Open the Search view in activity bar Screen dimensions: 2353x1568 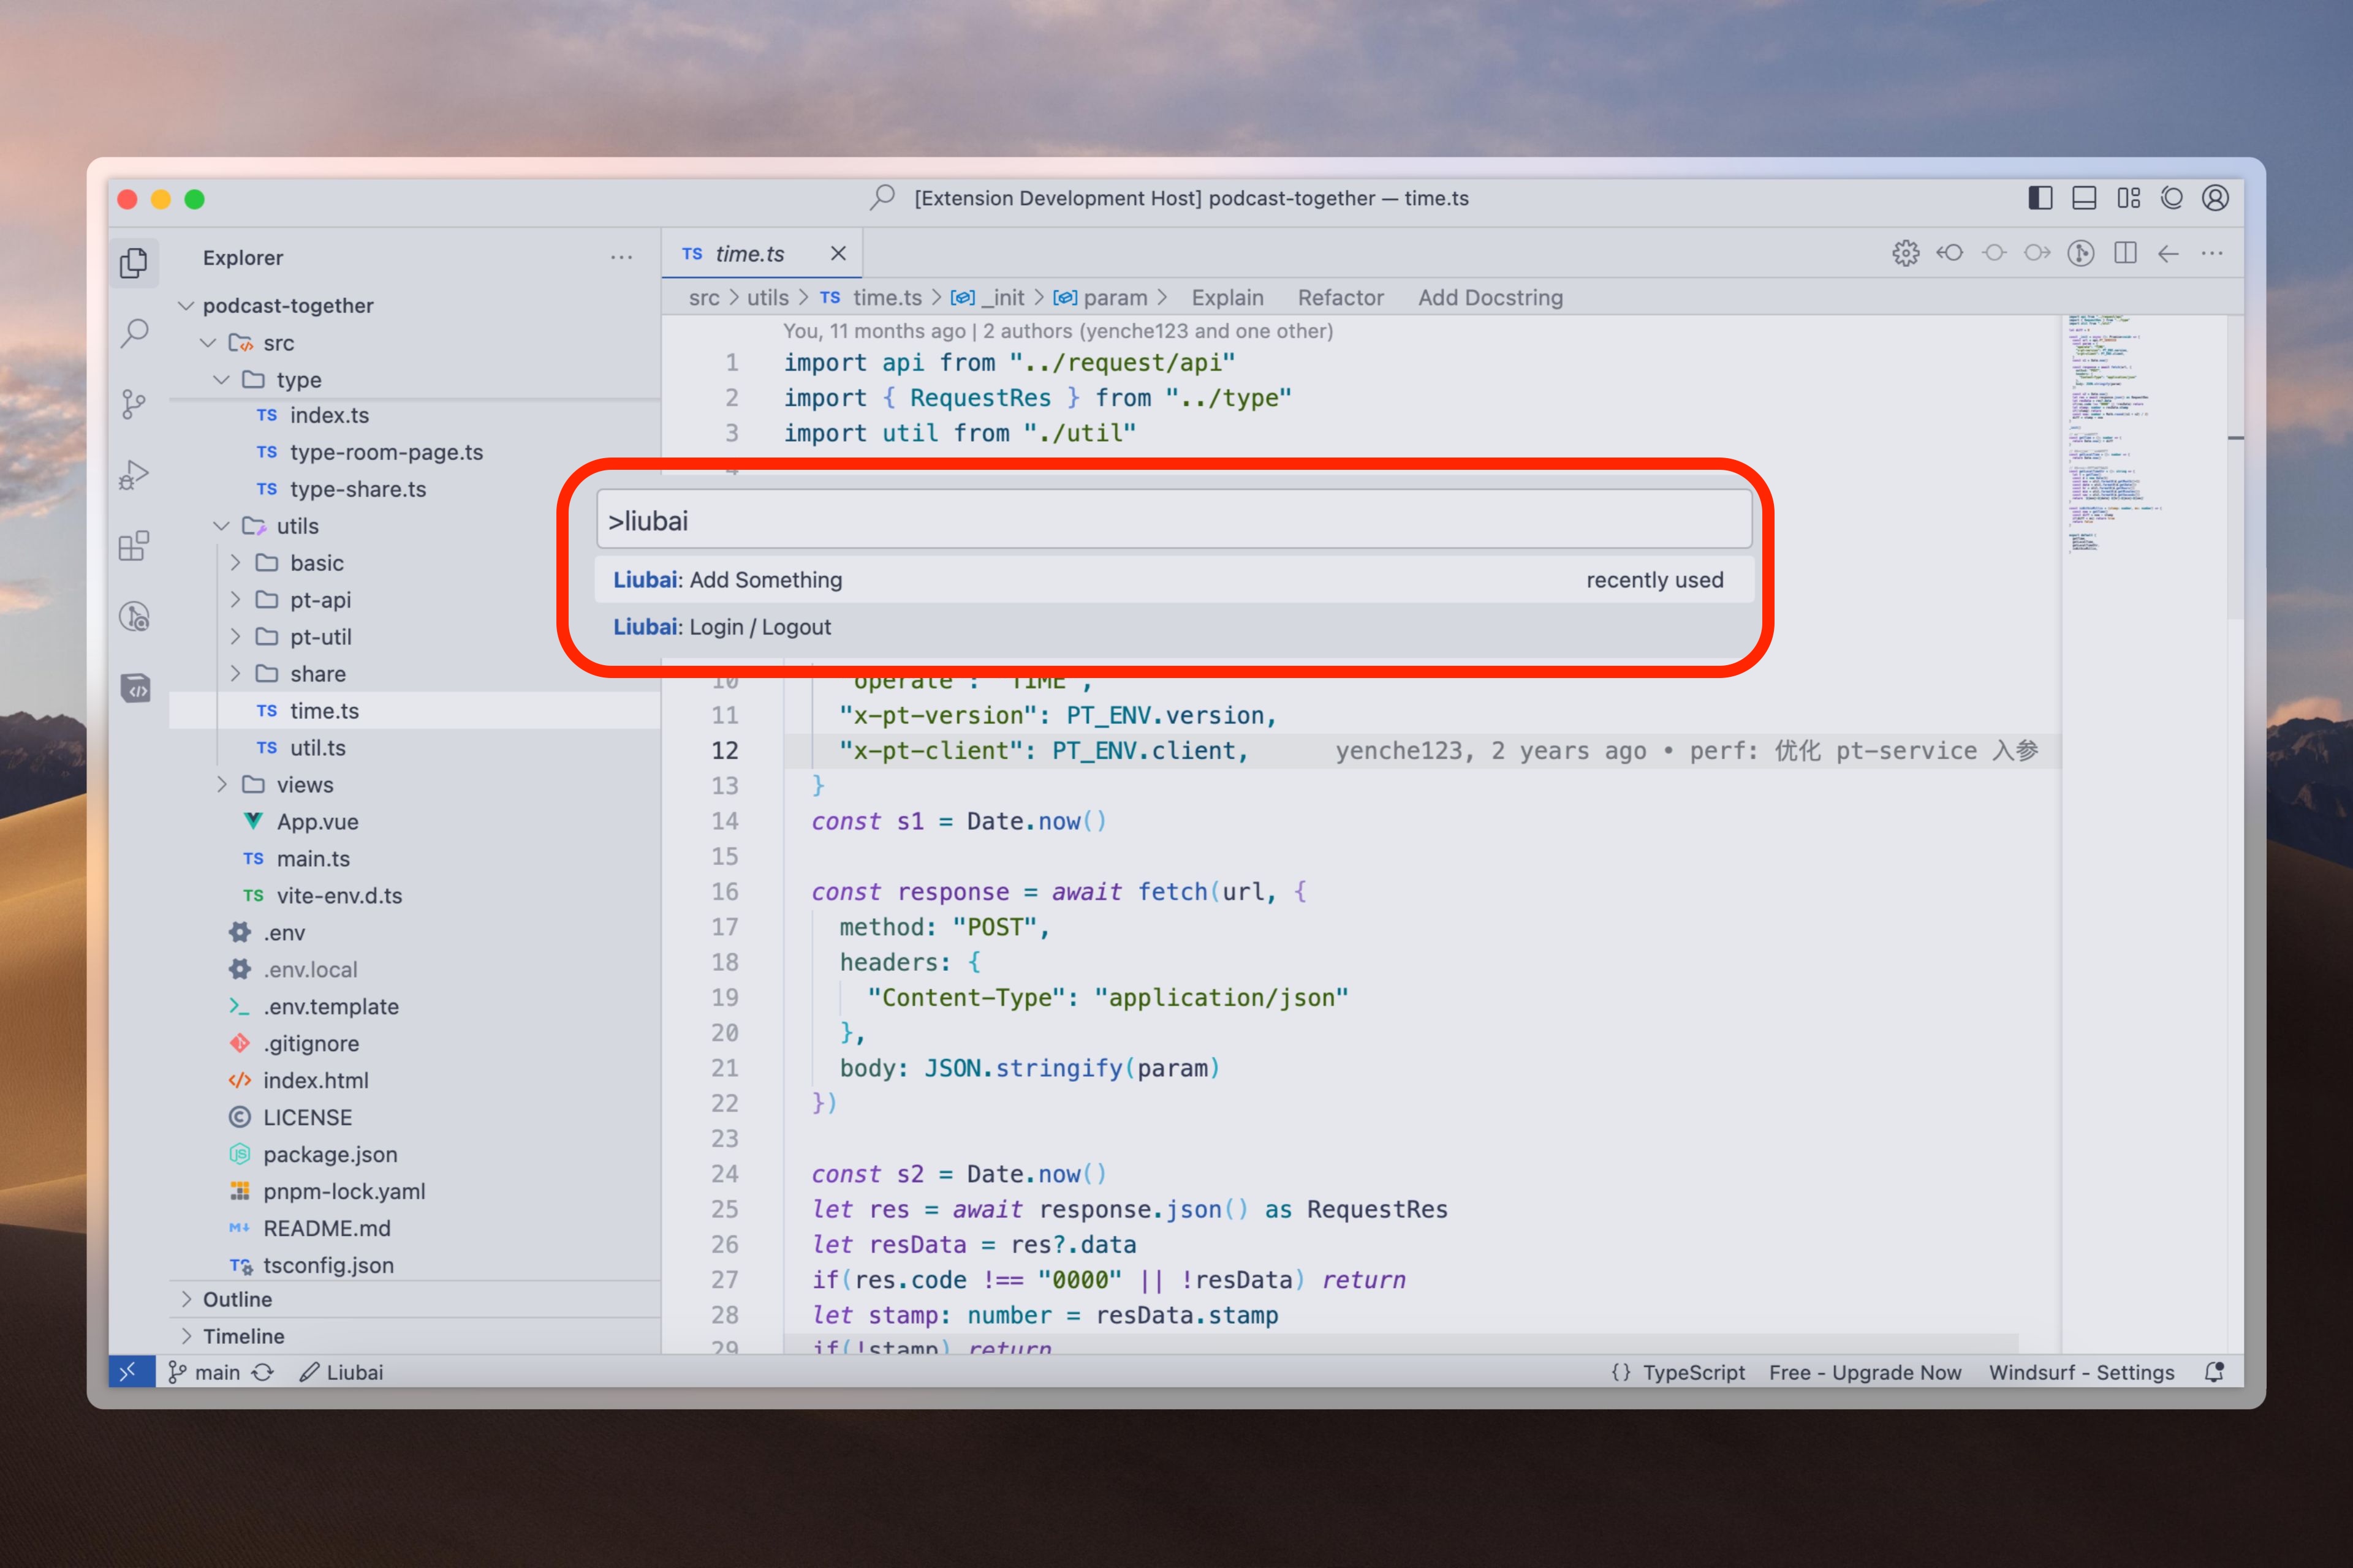[134, 333]
